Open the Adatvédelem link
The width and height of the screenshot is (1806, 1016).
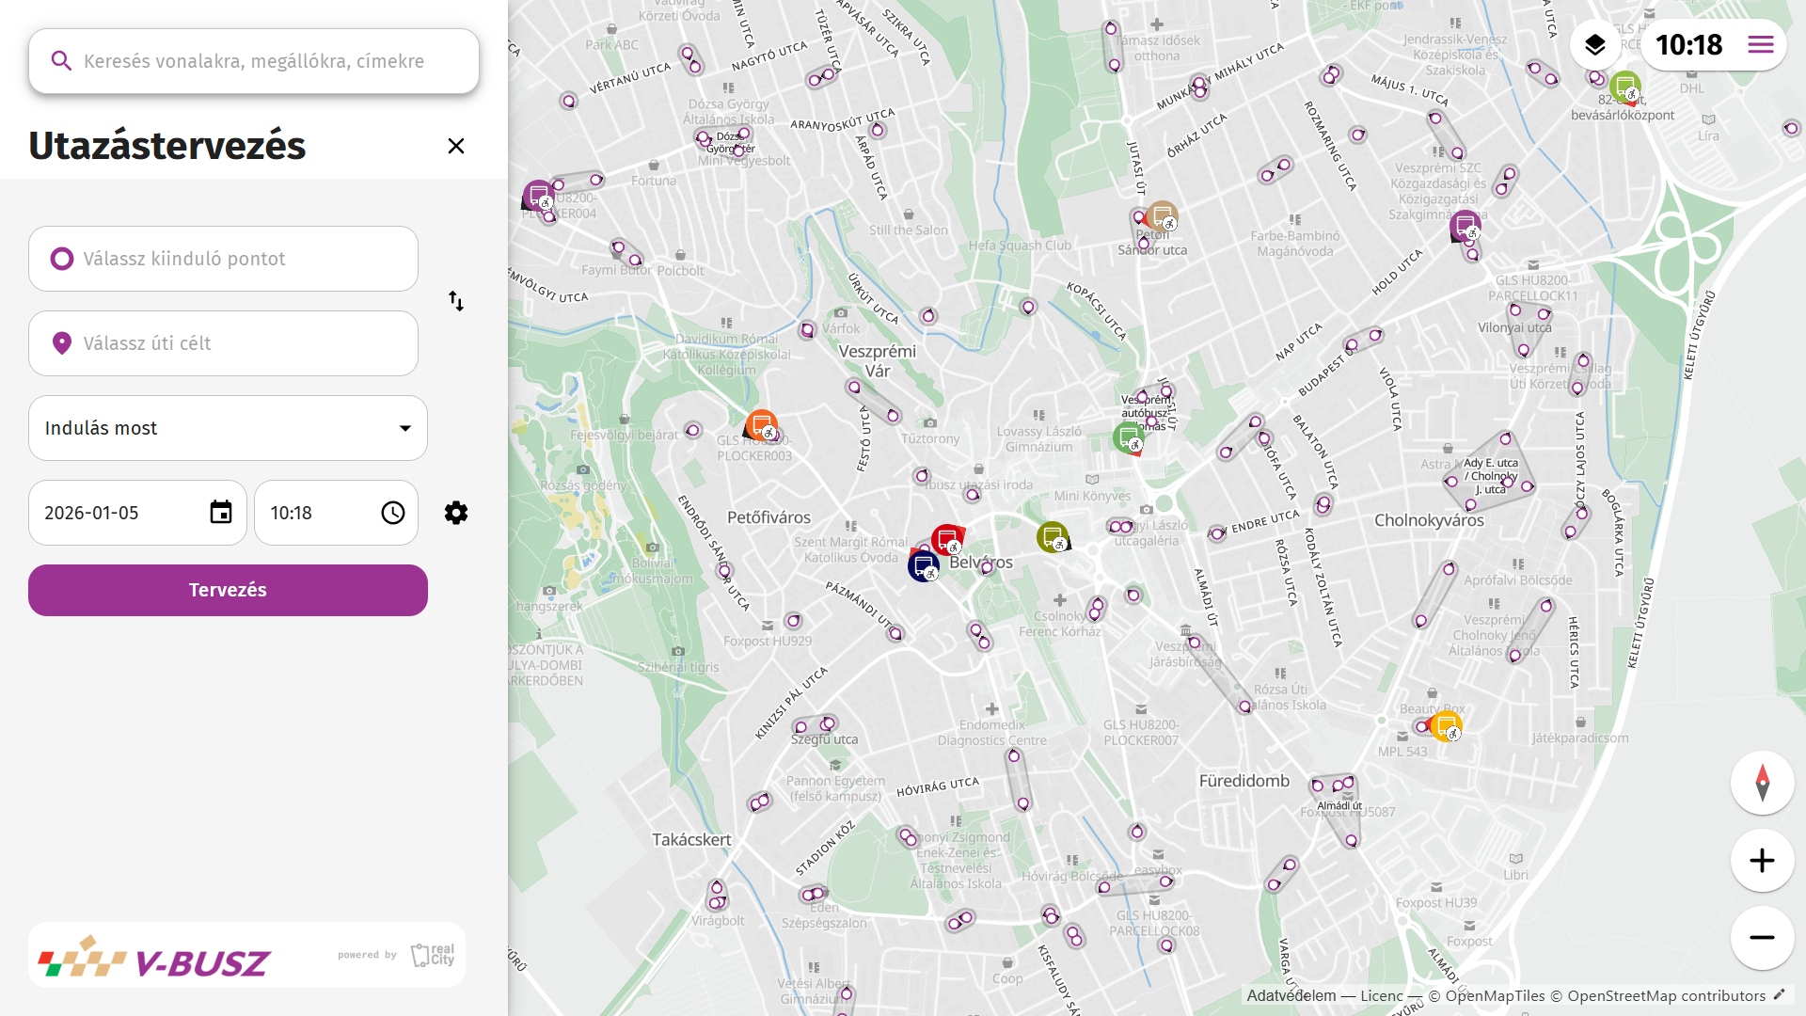(1291, 995)
